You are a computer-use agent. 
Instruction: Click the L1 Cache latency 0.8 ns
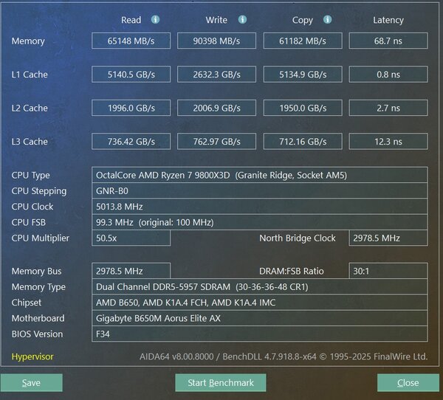coord(388,75)
